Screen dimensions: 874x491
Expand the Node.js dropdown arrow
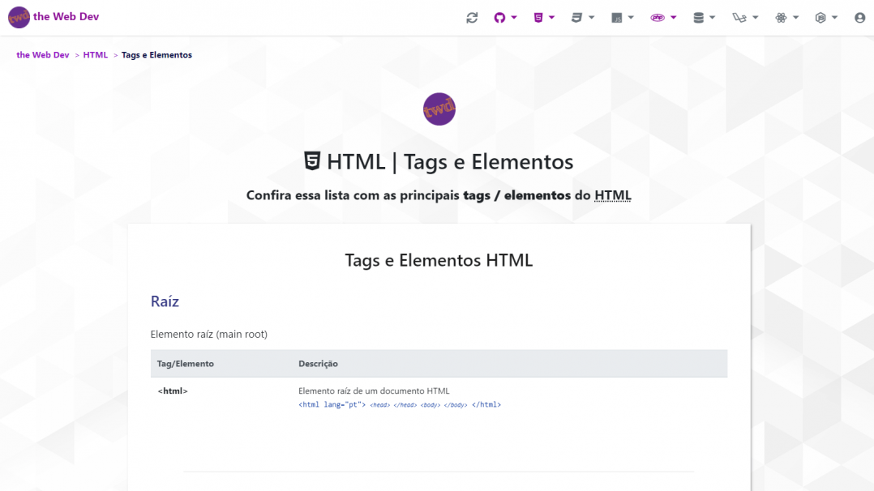(x=836, y=16)
